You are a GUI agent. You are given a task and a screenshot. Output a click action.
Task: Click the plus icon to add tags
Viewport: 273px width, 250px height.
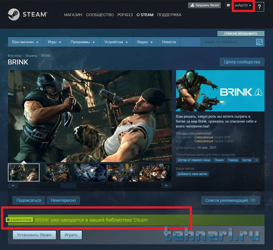256,160
